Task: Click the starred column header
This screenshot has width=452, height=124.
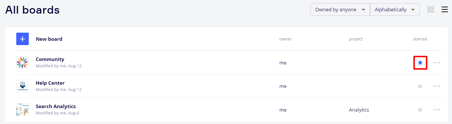Action: pos(420,39)
